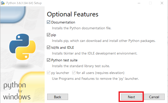Click the Python setup icon in title bar
Viewport: 168px width, 103px height.
[3, 3]
